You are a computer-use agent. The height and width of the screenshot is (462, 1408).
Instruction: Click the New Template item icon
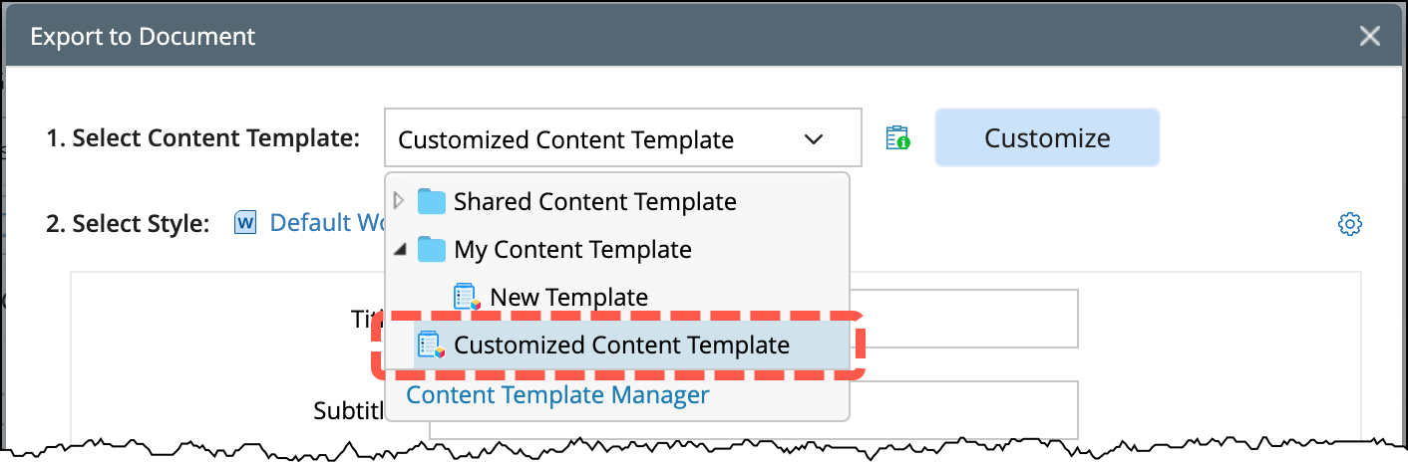[467, 297]
